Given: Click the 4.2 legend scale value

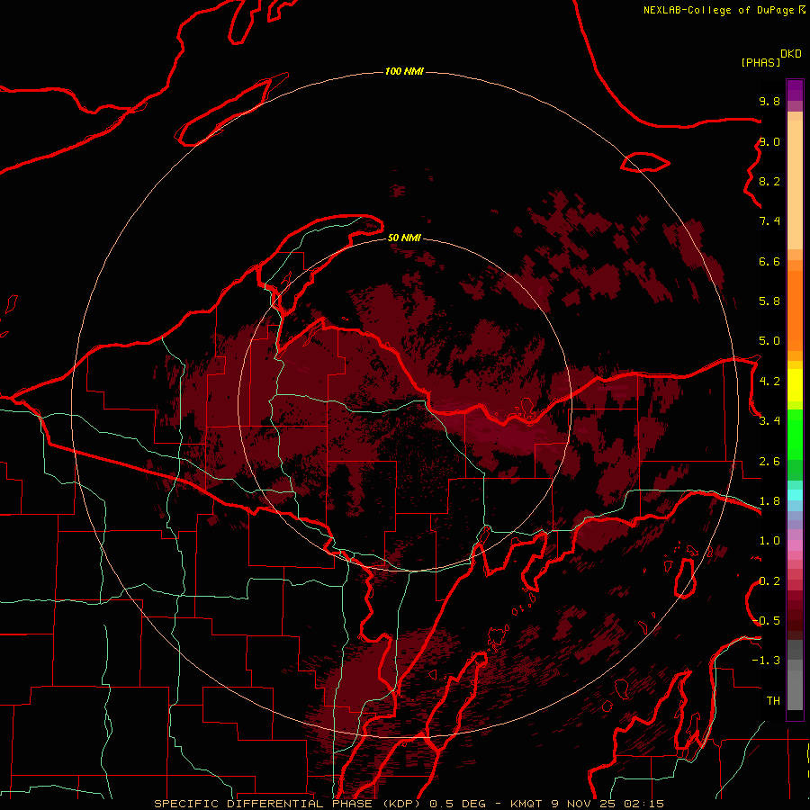Looking at the screenshot, I should (x=769, y=381).
